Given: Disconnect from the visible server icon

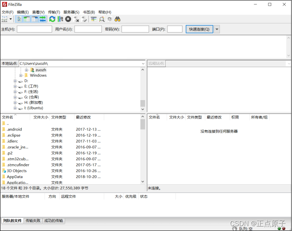Looking at the screenshot, I should click(76, 19).
